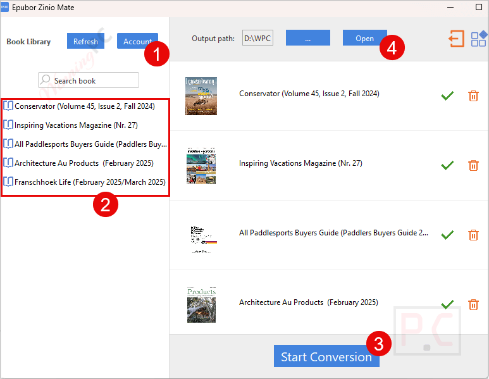
Task: Click green checkmark on Architecture Au Products row
Action: (x=447, y=304)
